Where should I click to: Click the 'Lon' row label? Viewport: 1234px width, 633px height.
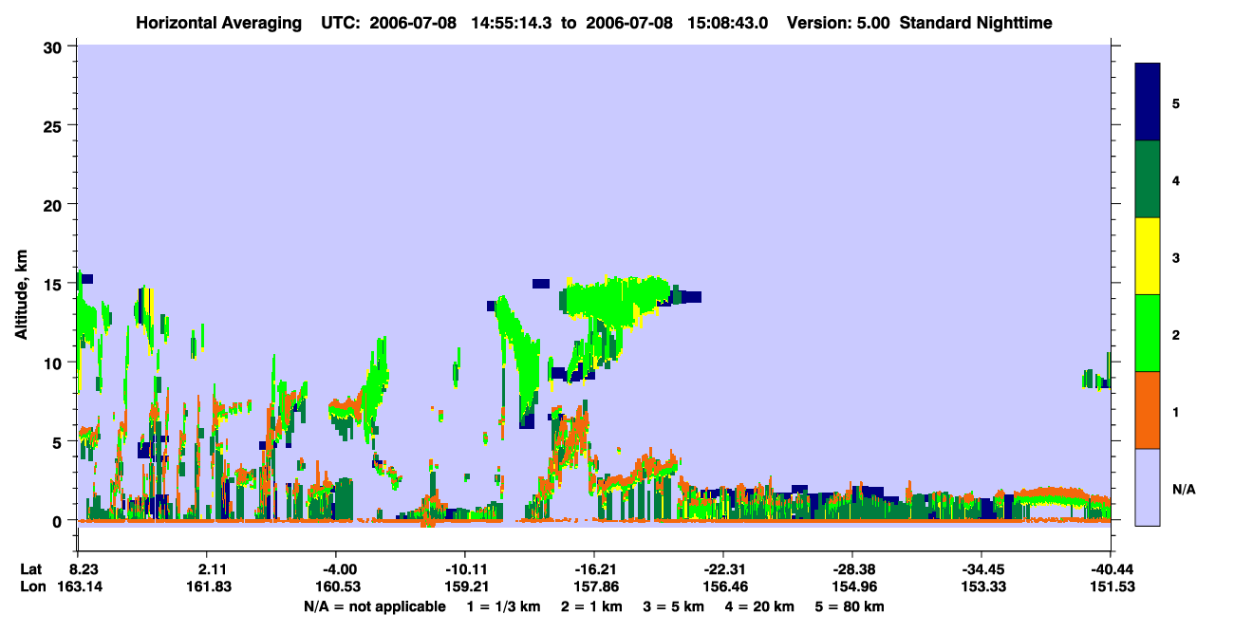[x=32, y=586]
